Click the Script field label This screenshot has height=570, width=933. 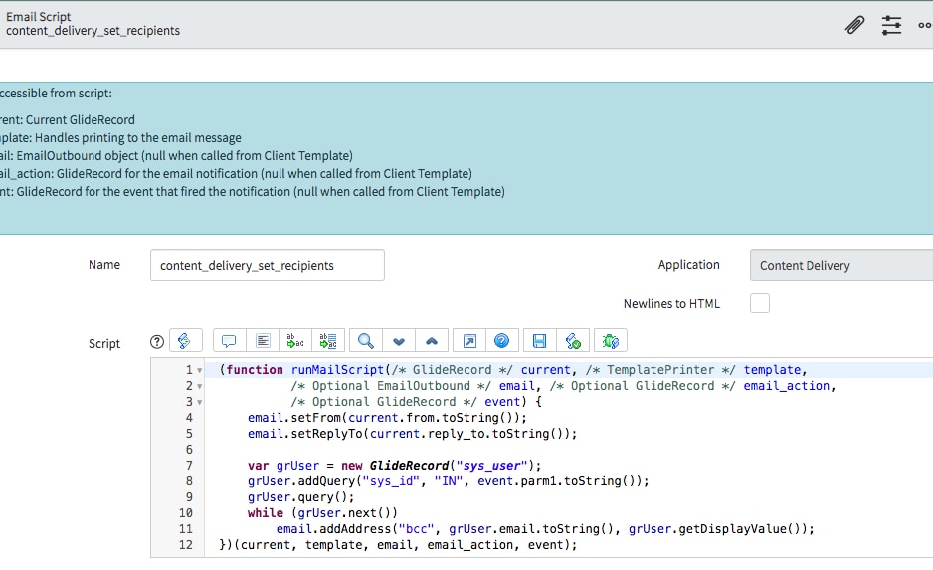click(x=104, y=344)
